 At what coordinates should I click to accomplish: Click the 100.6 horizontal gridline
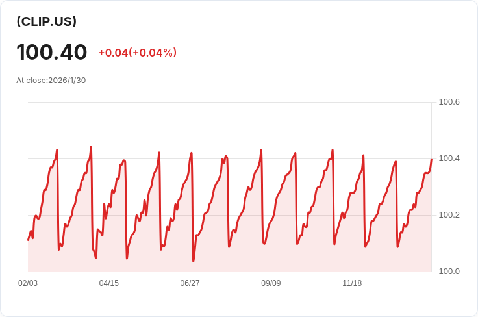point(230,102)
